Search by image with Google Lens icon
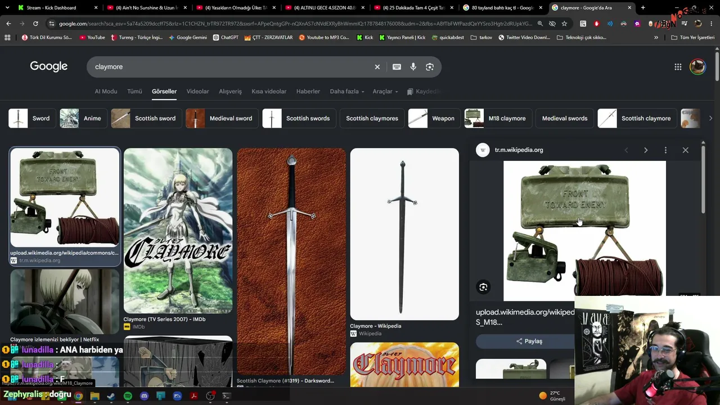720x405 pixels. pyautogui.click(x=430, y=67)
